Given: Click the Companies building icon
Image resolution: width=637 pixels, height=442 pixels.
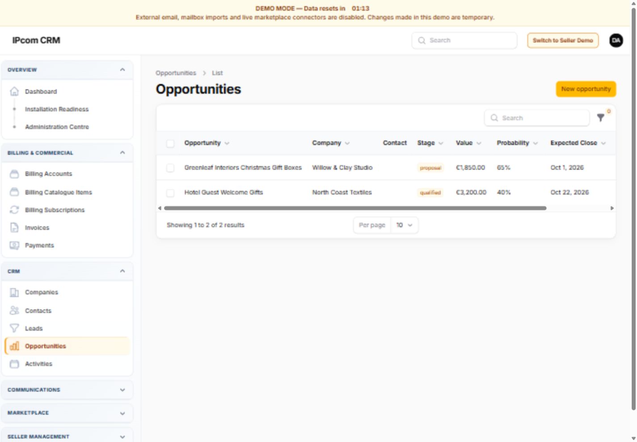Looking at the screenshot, I should point(14,292).
